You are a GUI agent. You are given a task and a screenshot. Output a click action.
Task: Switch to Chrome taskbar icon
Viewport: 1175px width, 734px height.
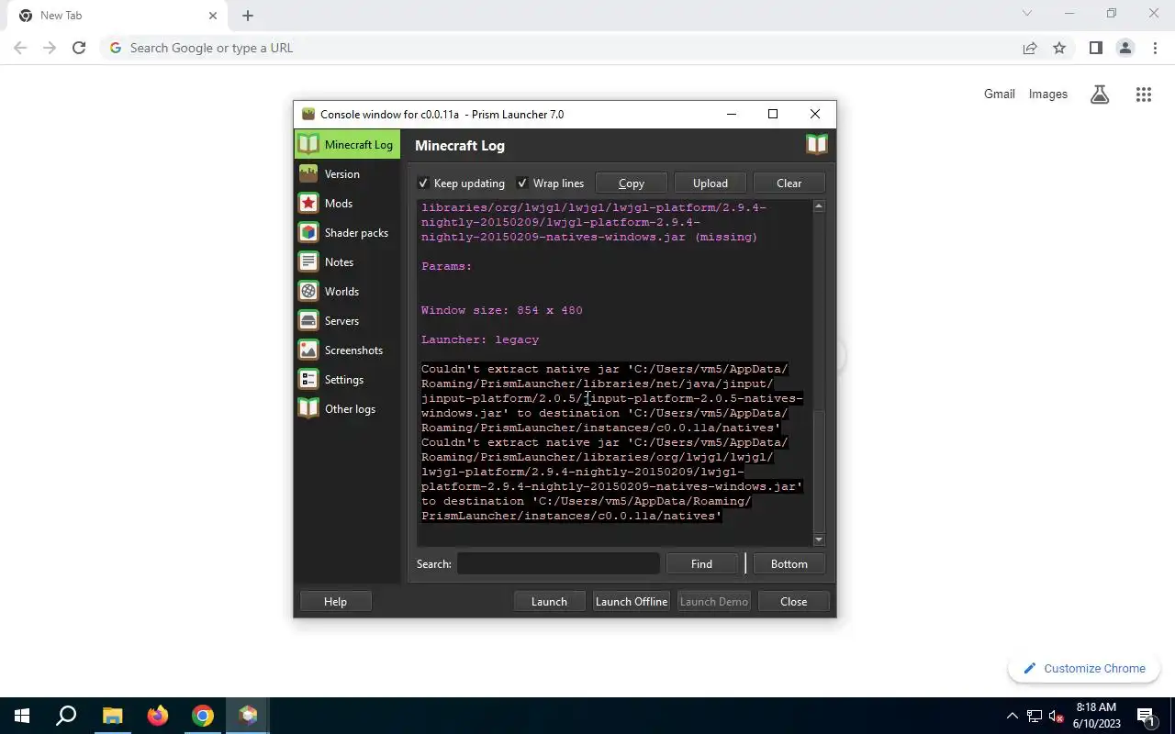coord(203,716)
